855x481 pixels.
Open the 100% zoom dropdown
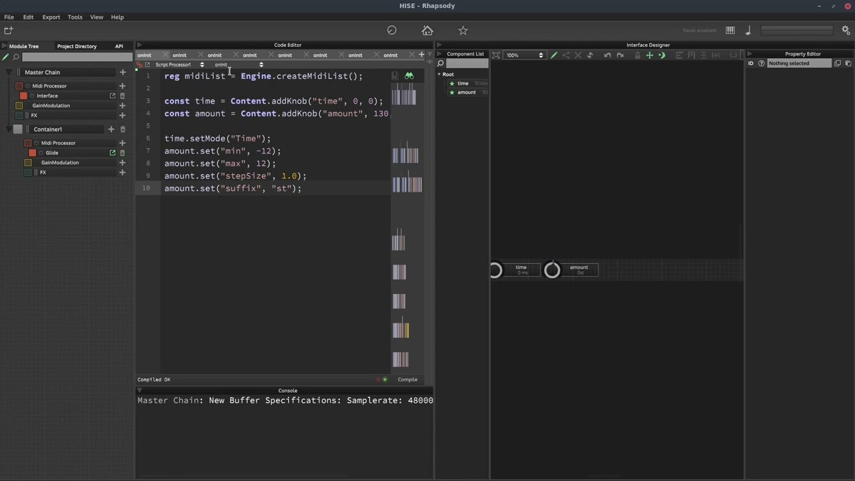[524, 55]
